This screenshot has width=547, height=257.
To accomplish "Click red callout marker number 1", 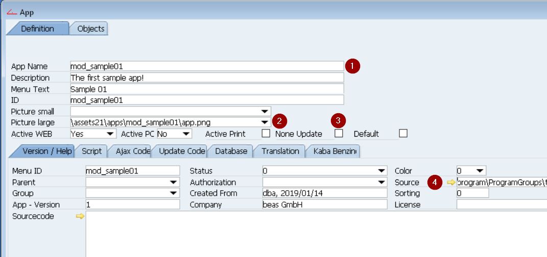I will click(x=352, y=66).
